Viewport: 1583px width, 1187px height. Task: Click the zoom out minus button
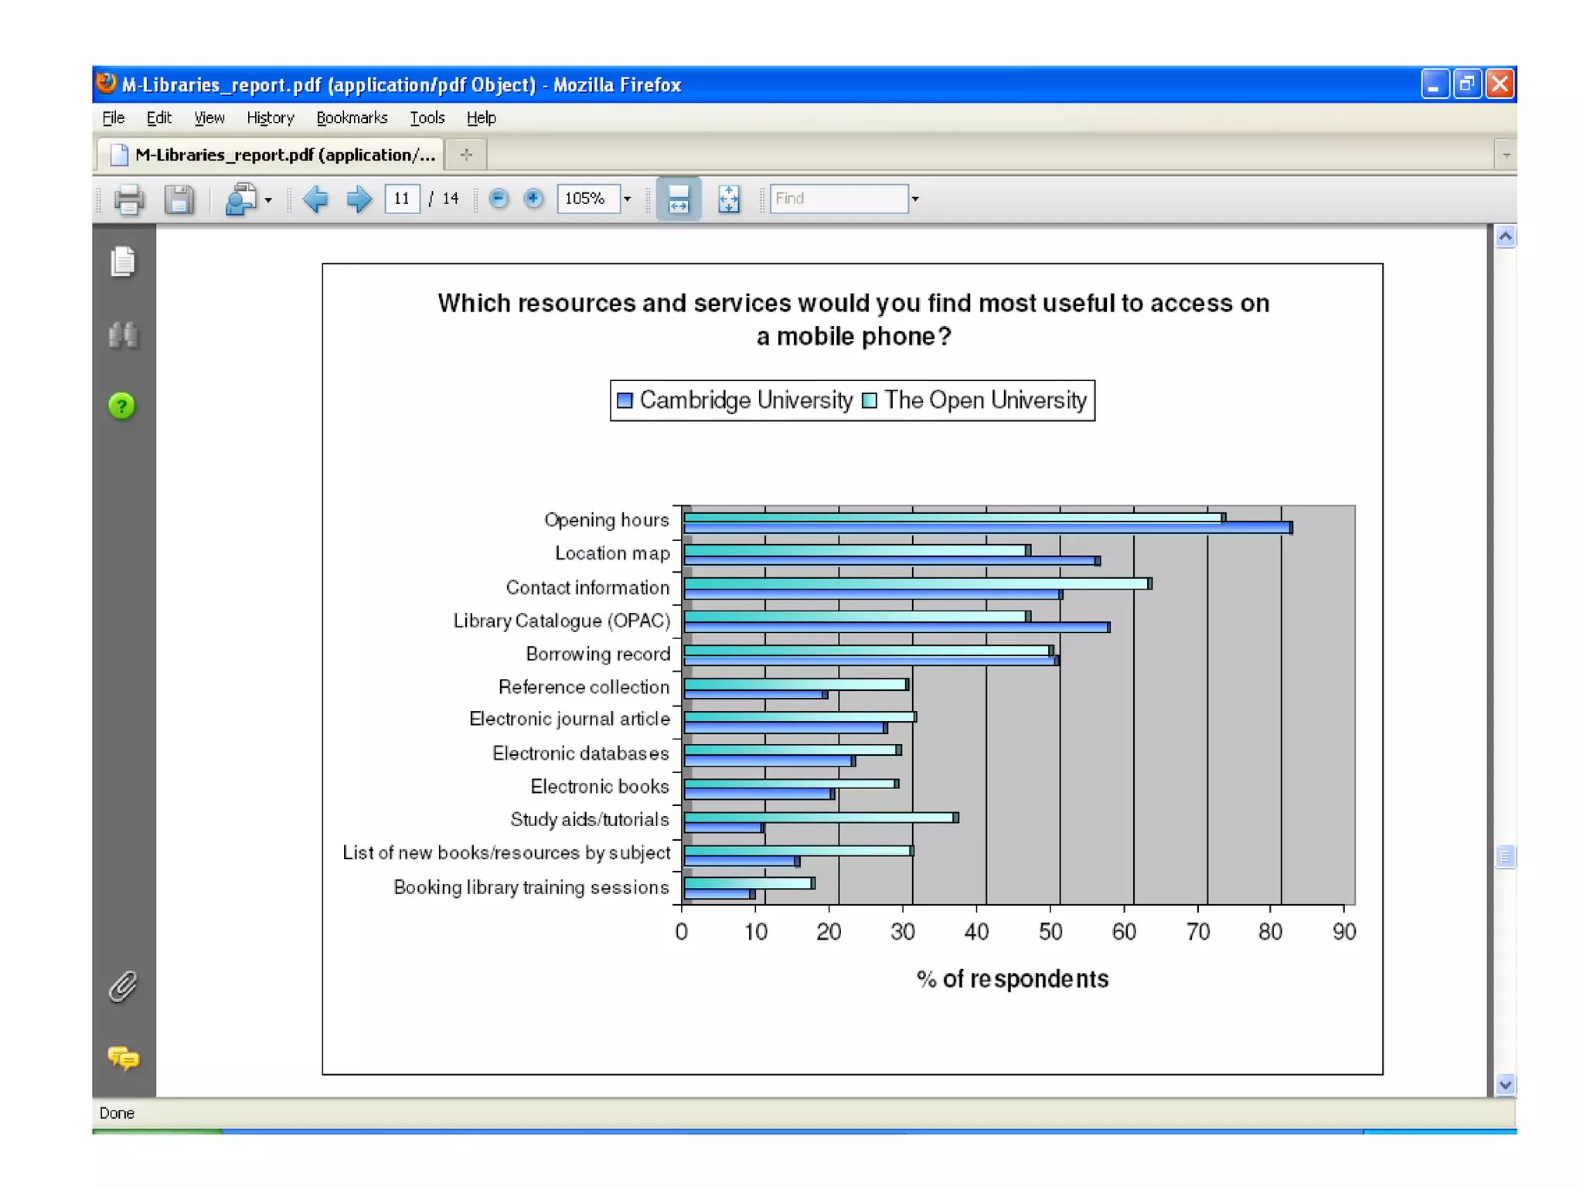click(499, 199)
